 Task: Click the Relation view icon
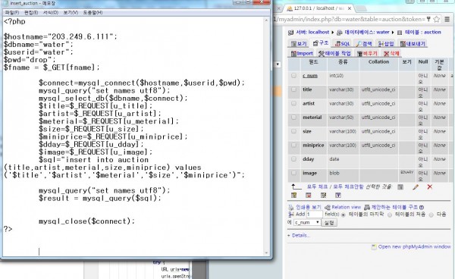tap(328, 208)
